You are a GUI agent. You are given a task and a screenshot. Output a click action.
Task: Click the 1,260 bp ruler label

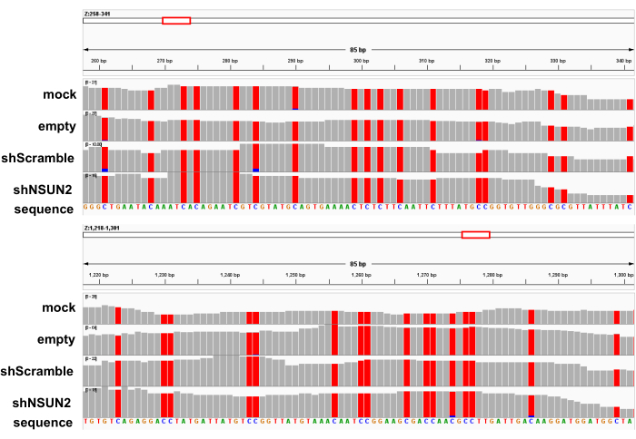(361, 275)
